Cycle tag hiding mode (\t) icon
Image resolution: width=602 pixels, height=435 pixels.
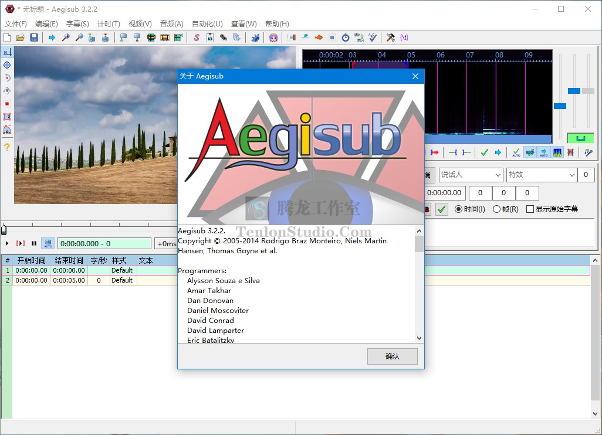tap(404, 37)
